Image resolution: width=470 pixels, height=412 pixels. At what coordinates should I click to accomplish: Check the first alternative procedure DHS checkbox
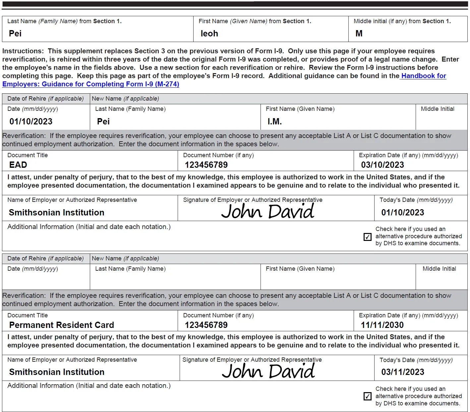pyautogui.click(x=367, y=237)
